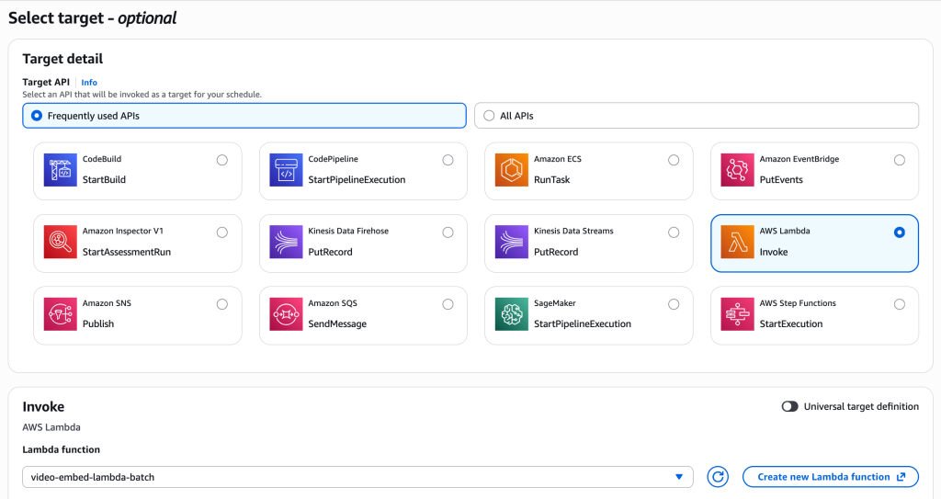Image resolution: width=941 pixels, height=499 pixels.
Task: Click the RunTask text
Action: tap(551, 179)
